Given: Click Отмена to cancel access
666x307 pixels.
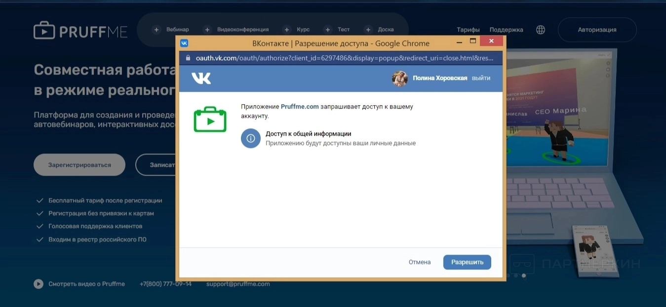Looking at the screenshot, I should pos(419,262).
